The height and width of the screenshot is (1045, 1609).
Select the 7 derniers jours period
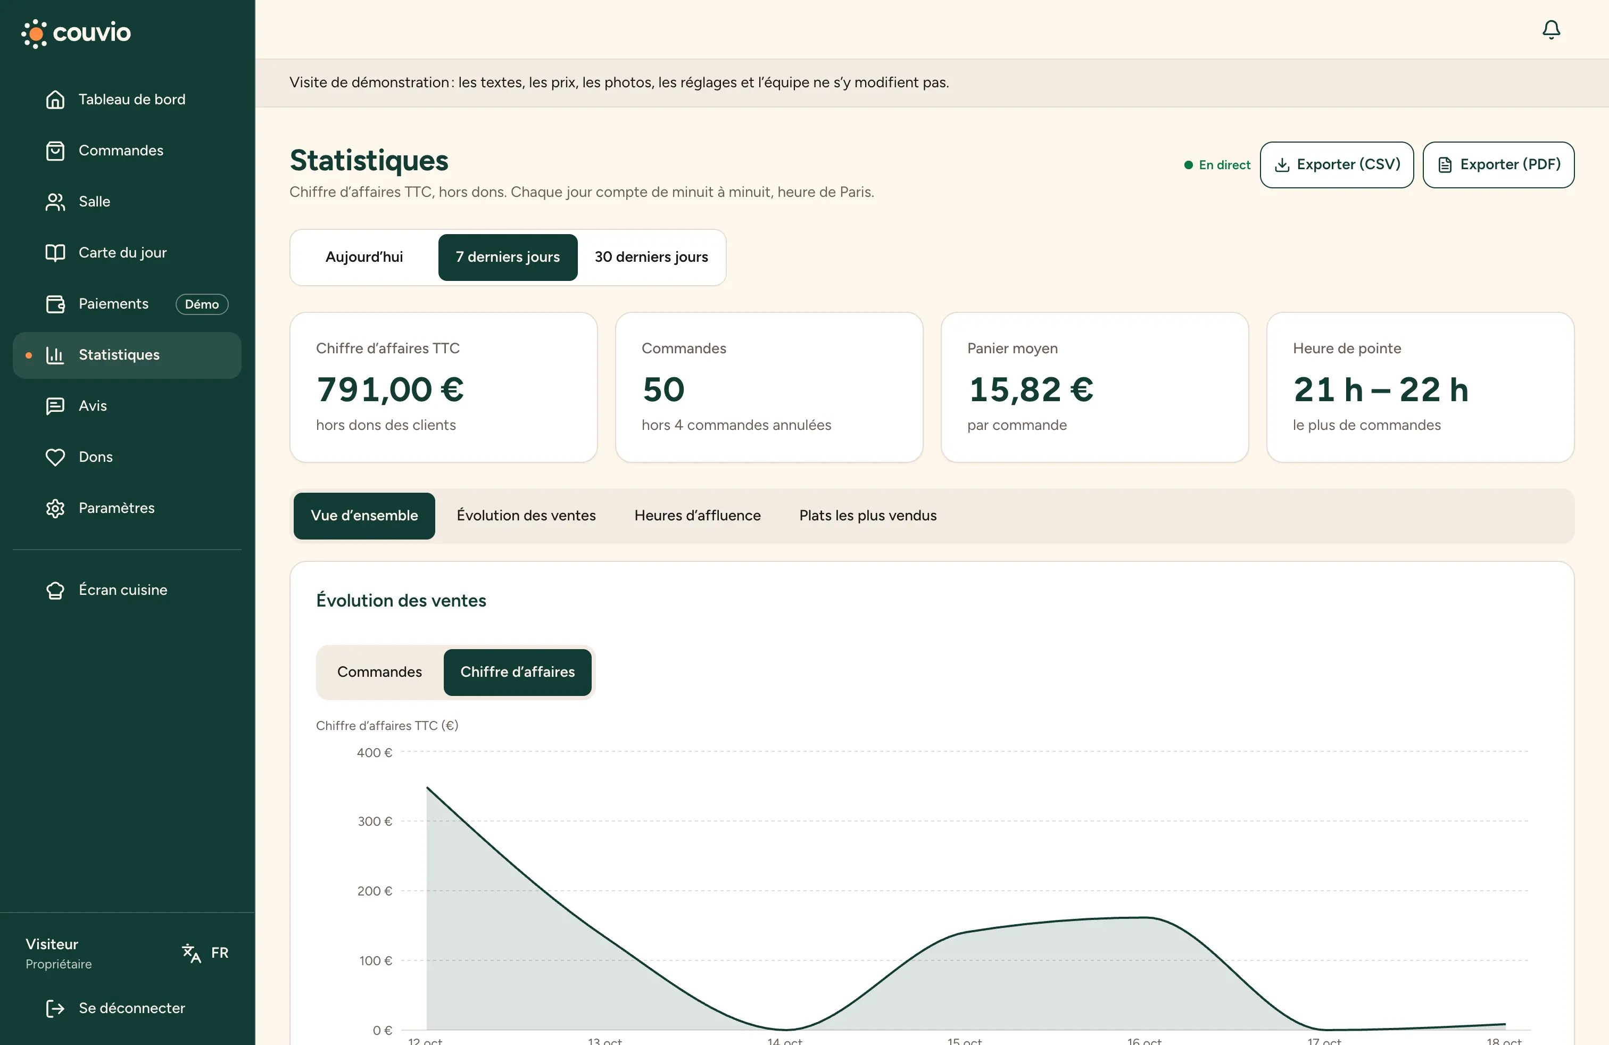[508, 257]
